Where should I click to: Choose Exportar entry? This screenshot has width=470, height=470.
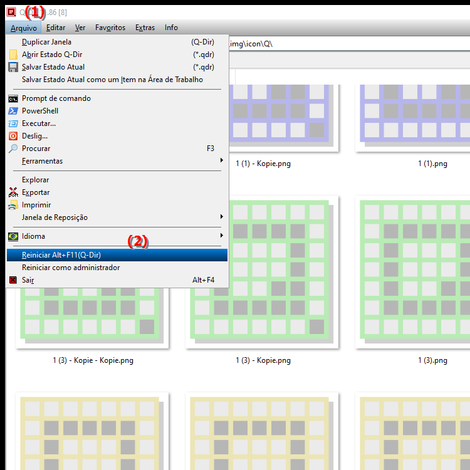[x=117, y=192]
